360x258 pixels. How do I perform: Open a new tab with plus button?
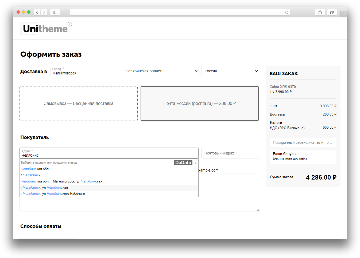344,14
